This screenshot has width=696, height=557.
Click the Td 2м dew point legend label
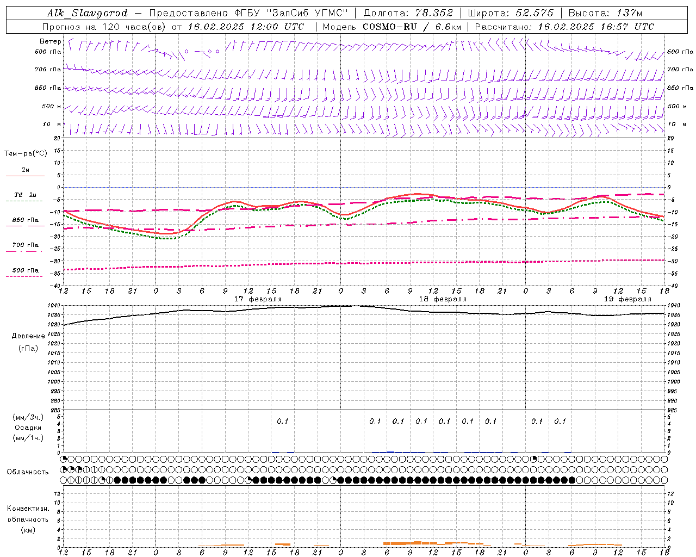click(x=26, y=195)
